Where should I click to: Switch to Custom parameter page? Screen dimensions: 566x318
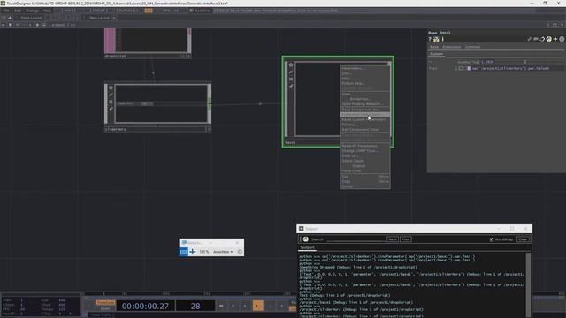click(x=436, y=54)
